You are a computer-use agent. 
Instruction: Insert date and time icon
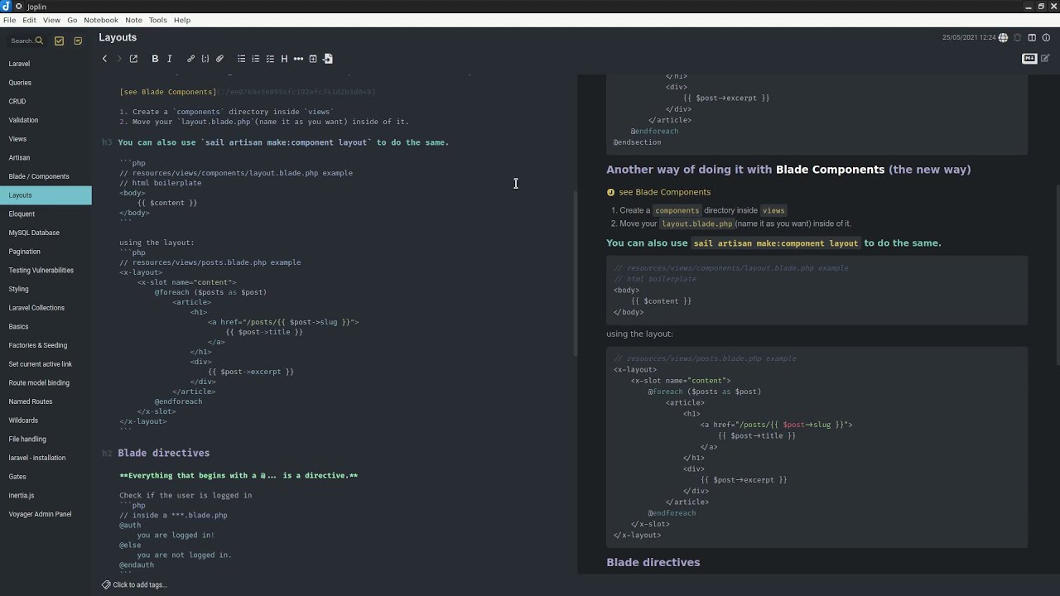[313, 59]
